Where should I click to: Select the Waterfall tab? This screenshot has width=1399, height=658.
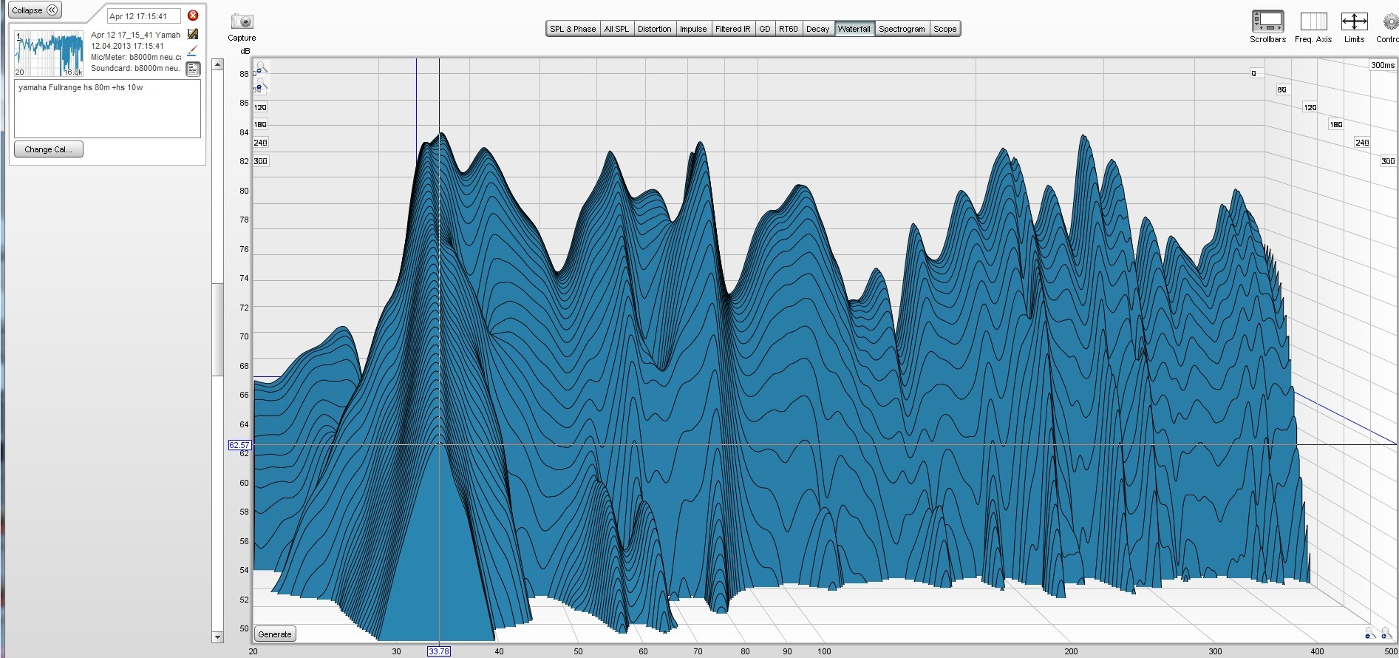[854, 29]
